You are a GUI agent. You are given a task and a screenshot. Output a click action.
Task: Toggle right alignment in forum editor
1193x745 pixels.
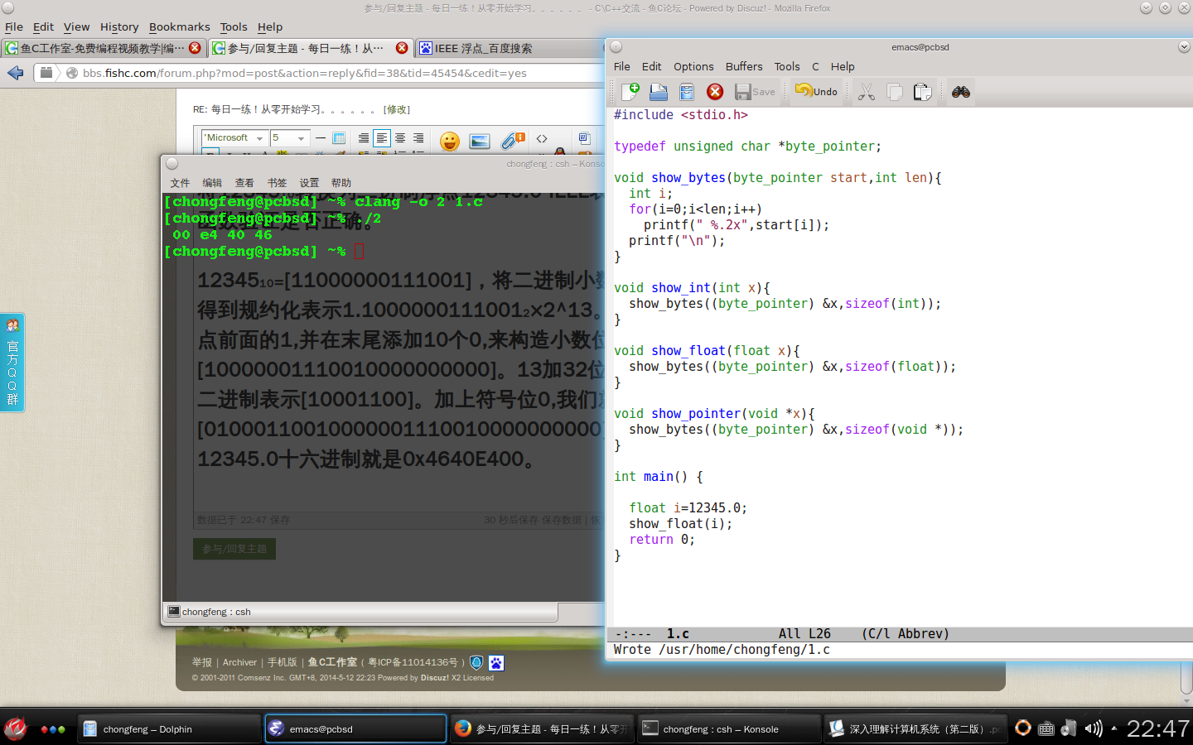(x=418, y=138)
